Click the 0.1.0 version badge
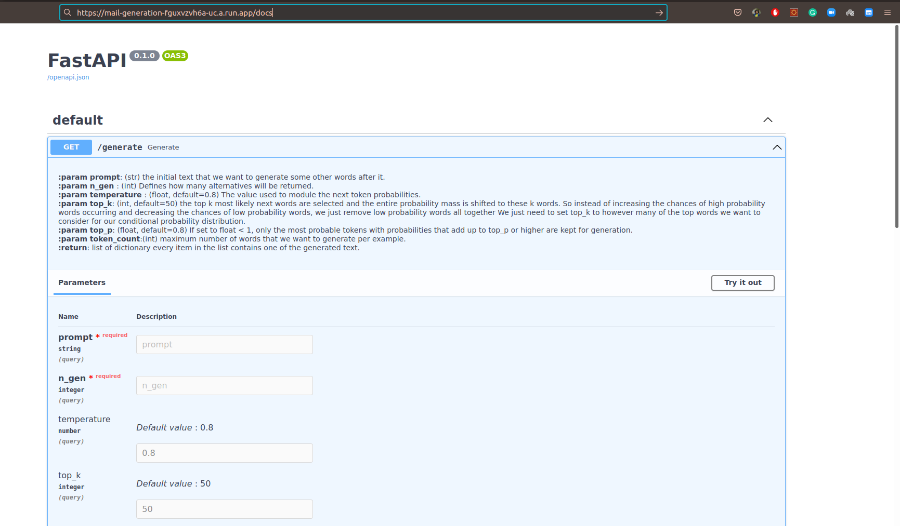This screenshot has width=900, height=526. coord(144,56)
